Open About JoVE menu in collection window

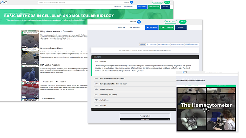117,7
